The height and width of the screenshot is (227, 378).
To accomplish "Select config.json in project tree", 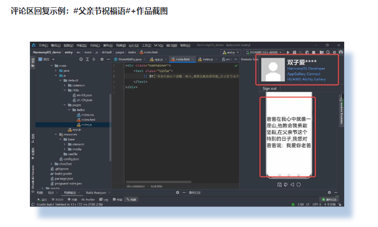I will 69,159.
